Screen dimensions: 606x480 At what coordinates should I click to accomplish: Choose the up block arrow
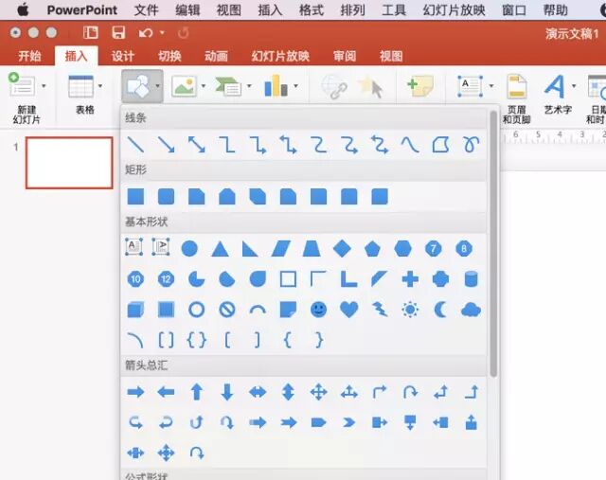(197, 392)
